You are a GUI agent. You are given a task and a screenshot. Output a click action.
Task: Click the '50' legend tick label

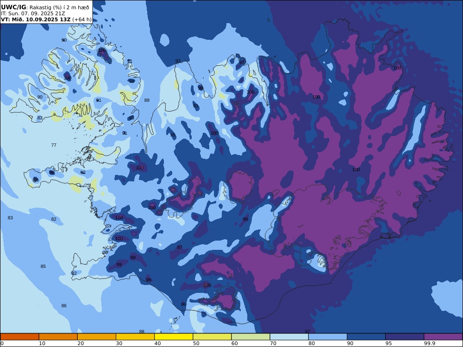point(196,343)
